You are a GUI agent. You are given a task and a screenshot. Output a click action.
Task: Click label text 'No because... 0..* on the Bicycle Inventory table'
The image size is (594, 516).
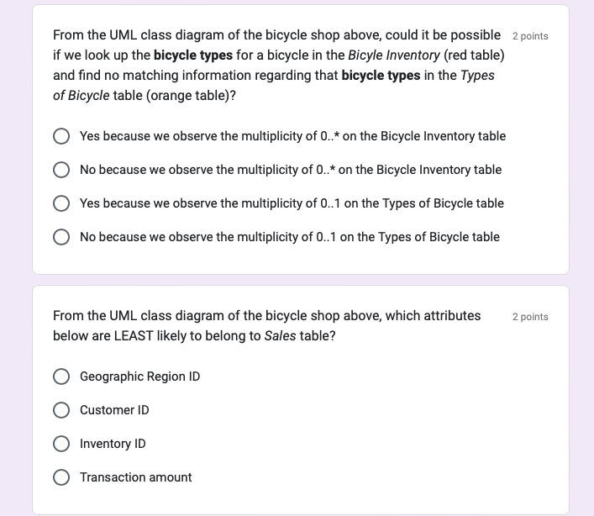click(x=291, y=170)
